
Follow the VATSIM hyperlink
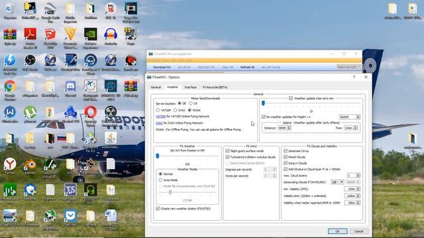(160, 116)
